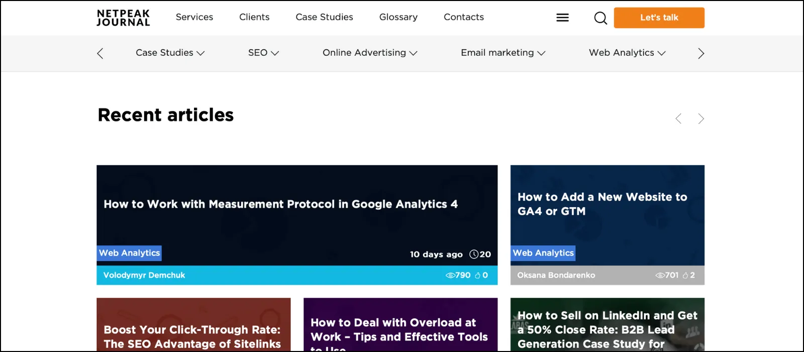Click Web Analytics tag on Measurement Protocol card
Viewport: 804px width, 352px height.
click(x=129, y=253)
